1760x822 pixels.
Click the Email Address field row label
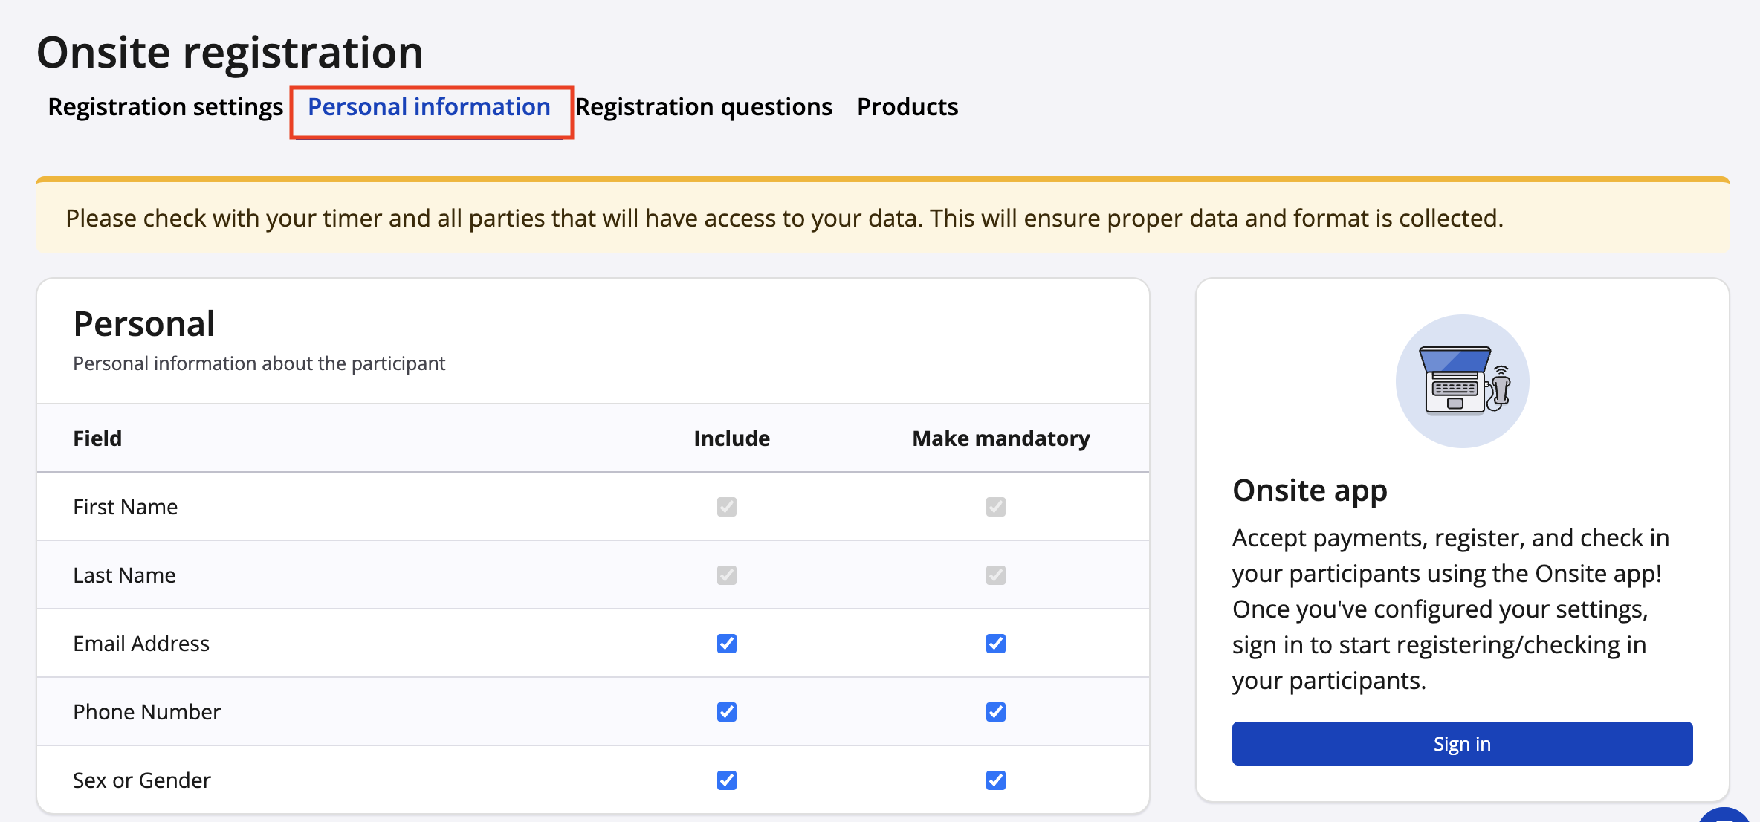pos(141,644)
